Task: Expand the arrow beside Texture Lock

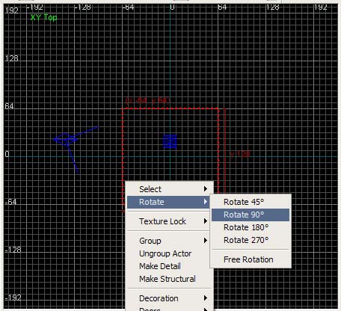Action: (206, 221)
